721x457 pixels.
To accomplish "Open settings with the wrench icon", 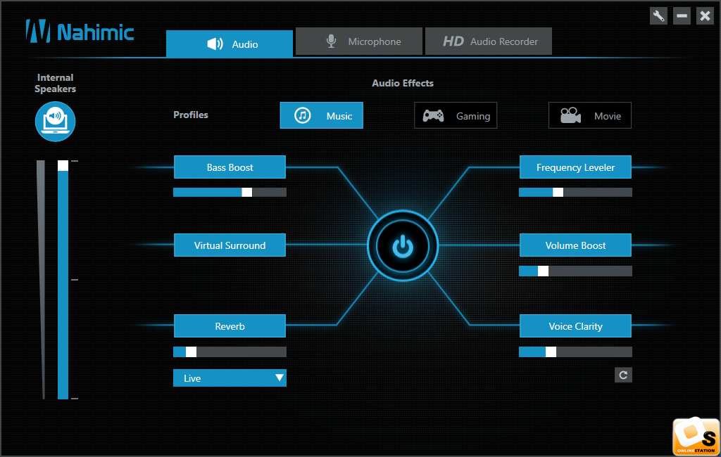I will 658,16.
